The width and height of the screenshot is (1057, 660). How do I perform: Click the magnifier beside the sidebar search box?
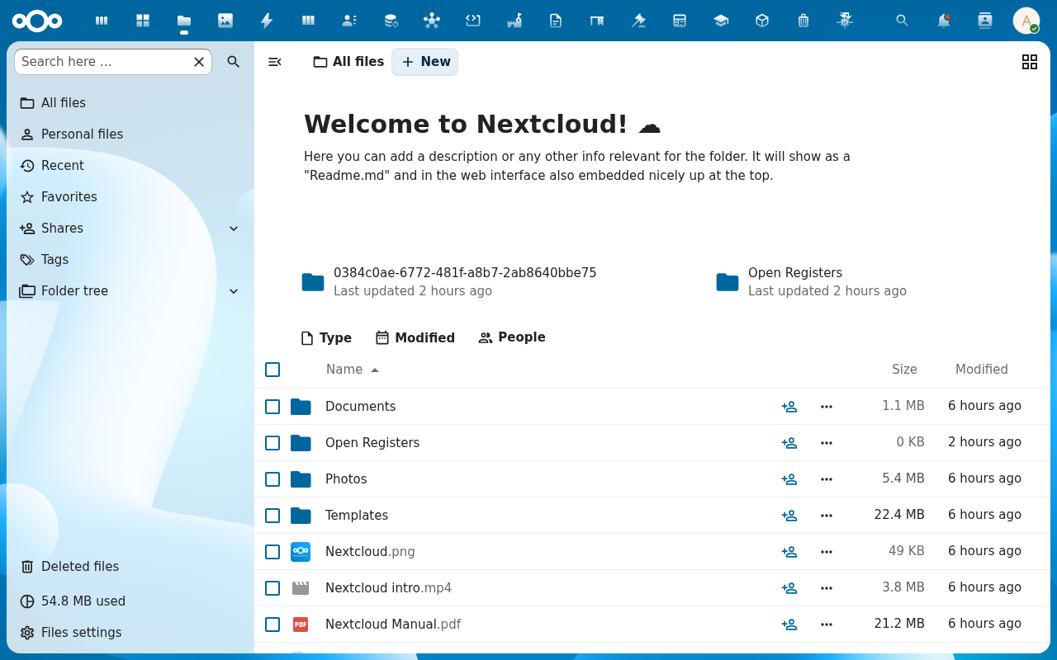tap(234, 62)
